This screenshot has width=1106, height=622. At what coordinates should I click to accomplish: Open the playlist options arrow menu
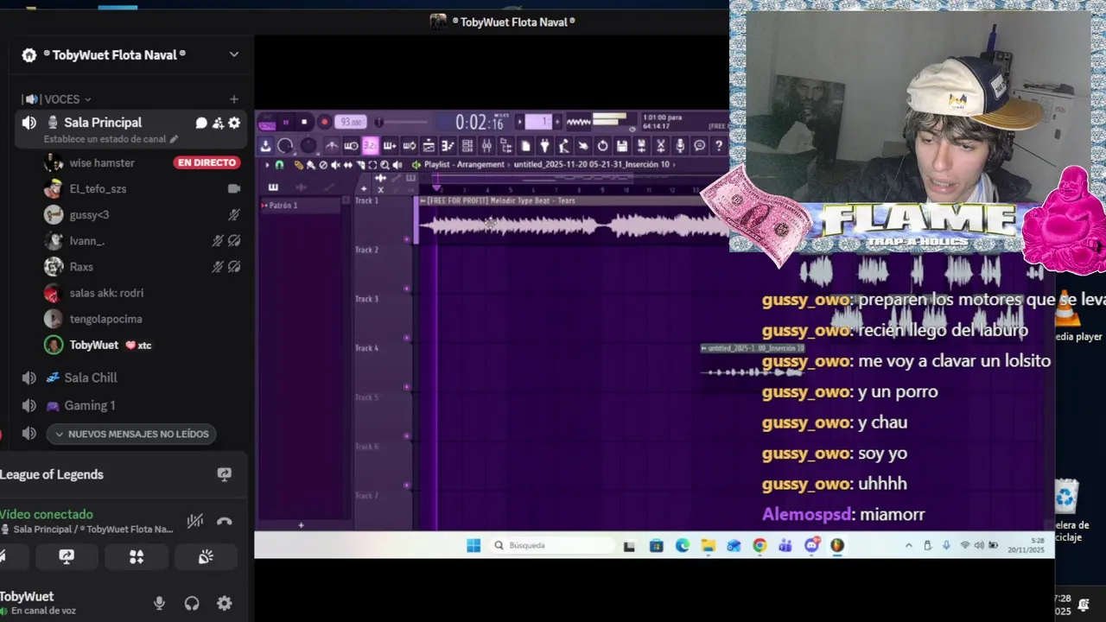(x=267, y=164)
